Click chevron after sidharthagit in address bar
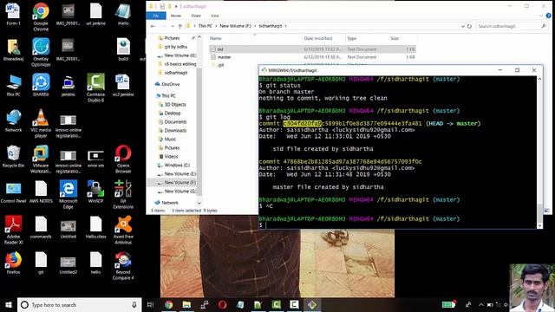Image resolution: width=555 pixels, height=312 pixels. pos(286,26)
